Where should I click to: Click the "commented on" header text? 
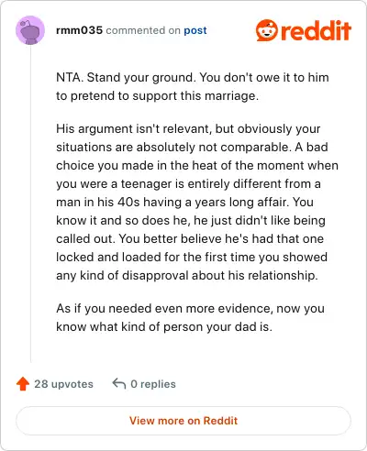[143, 30]
